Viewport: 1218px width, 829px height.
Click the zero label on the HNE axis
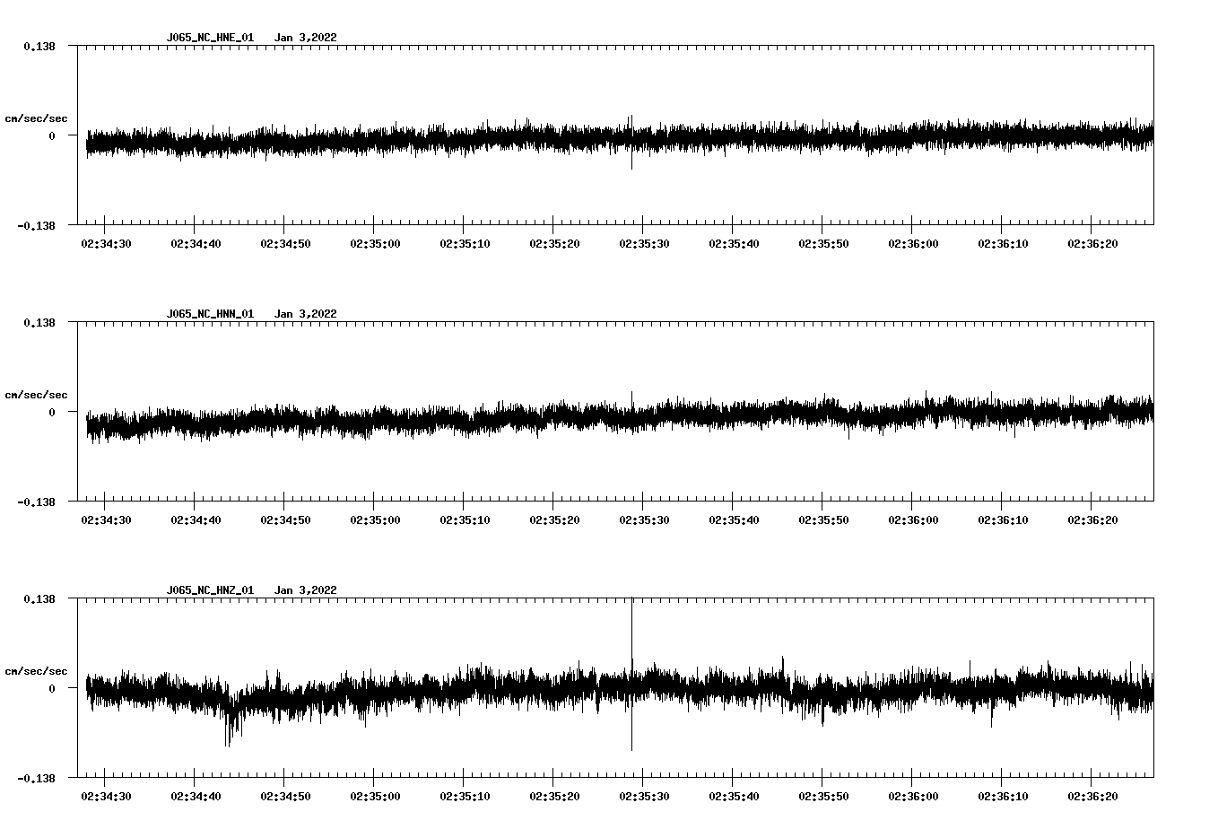coord(52,136)
